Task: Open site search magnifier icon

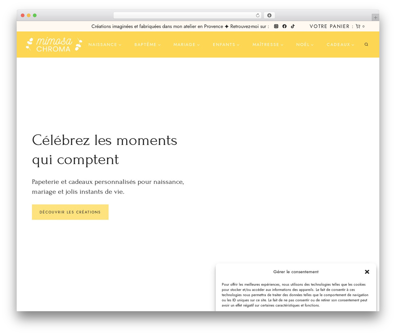Action: tap(366, 45)
